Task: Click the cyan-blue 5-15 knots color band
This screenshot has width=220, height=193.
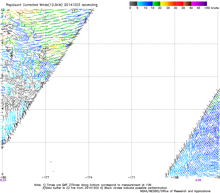Action: tap(145, 4)
